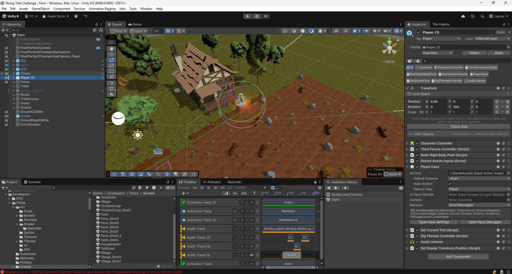Toggle the Auto-Switch checkbox in Player Input
The image size is (512, 274).
click(x=450, y=184)
